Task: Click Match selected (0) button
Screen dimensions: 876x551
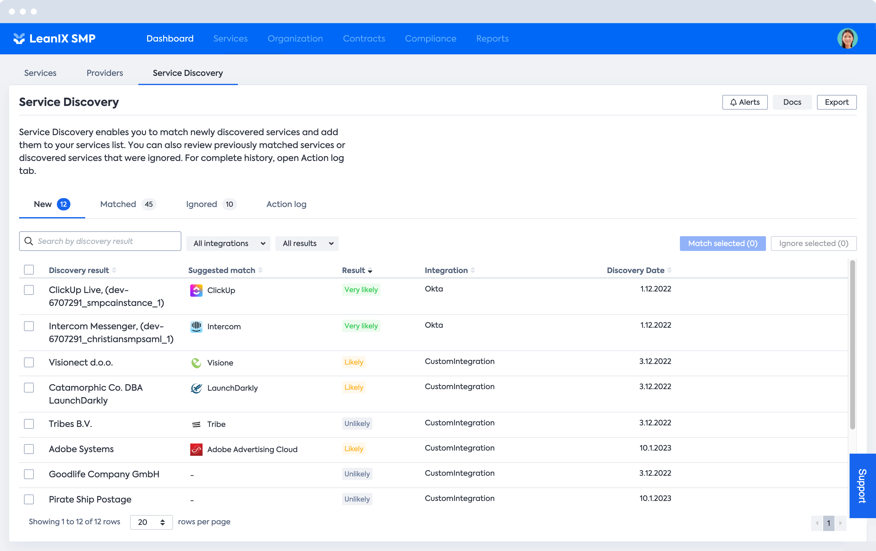Action: pos(723,244)
